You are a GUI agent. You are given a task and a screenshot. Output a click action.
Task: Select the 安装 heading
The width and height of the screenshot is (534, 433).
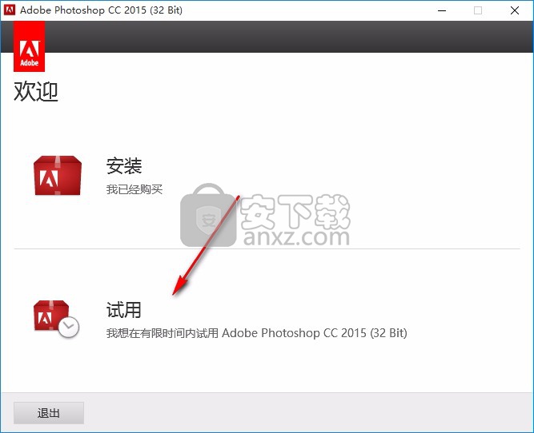[x=124, y=166]
